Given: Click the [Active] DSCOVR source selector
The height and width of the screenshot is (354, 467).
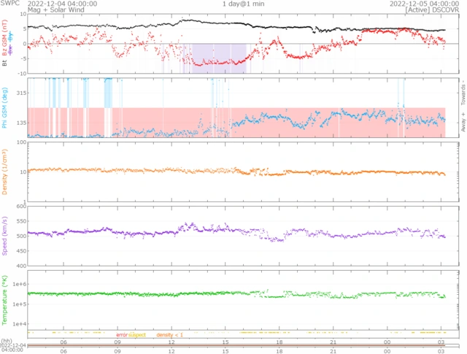Looking at the screenshot, I should pos(436,10).
